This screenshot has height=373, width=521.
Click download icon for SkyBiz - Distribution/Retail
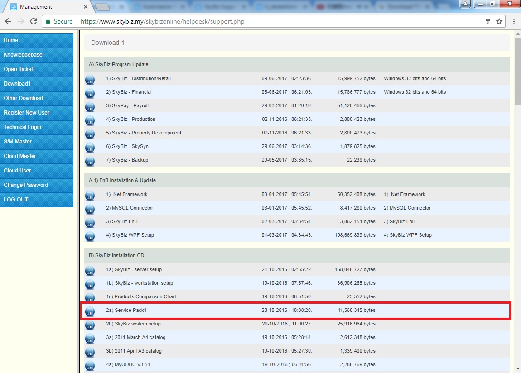(90, 80)
